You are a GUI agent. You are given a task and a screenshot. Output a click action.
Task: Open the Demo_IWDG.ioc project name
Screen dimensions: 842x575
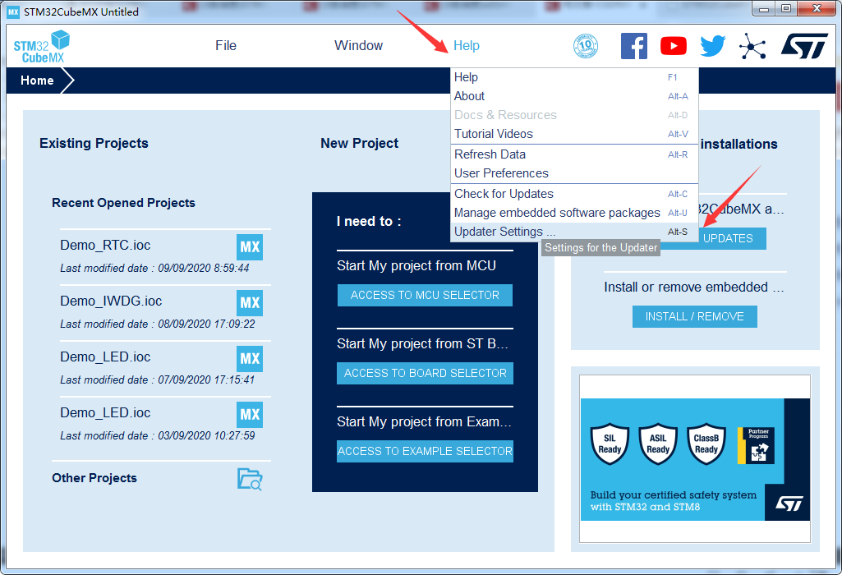tap(111, 301)
